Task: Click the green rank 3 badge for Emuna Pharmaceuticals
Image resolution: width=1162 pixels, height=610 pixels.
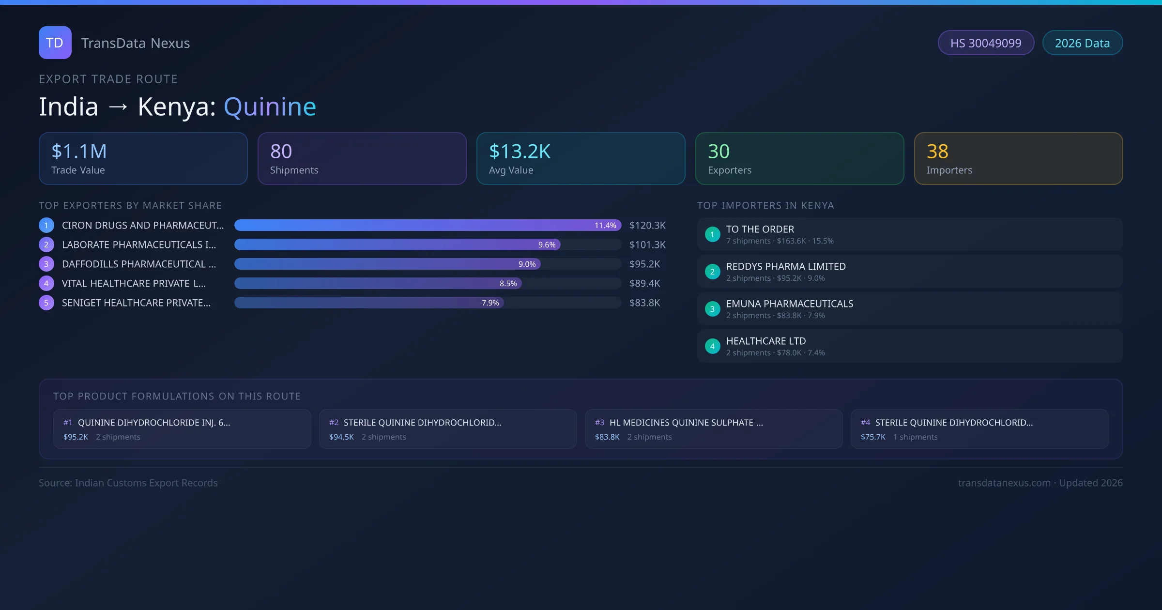Action: tap(712, 309)
